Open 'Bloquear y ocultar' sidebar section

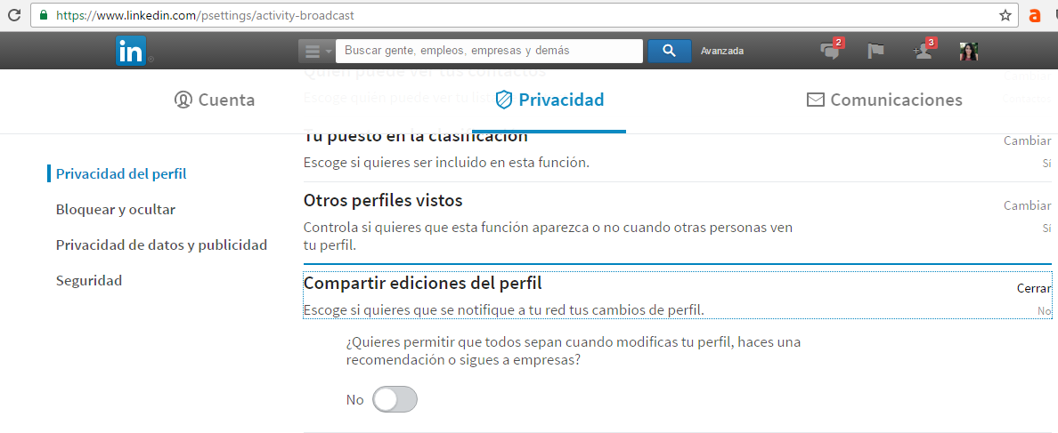116,210
